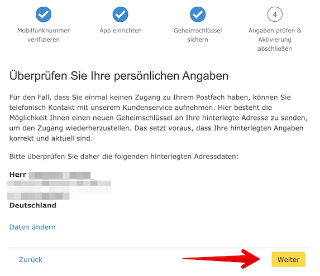Select the step 4 circle icon
The width and height of the screenshot is (320, 276).
tap(275, 14)
